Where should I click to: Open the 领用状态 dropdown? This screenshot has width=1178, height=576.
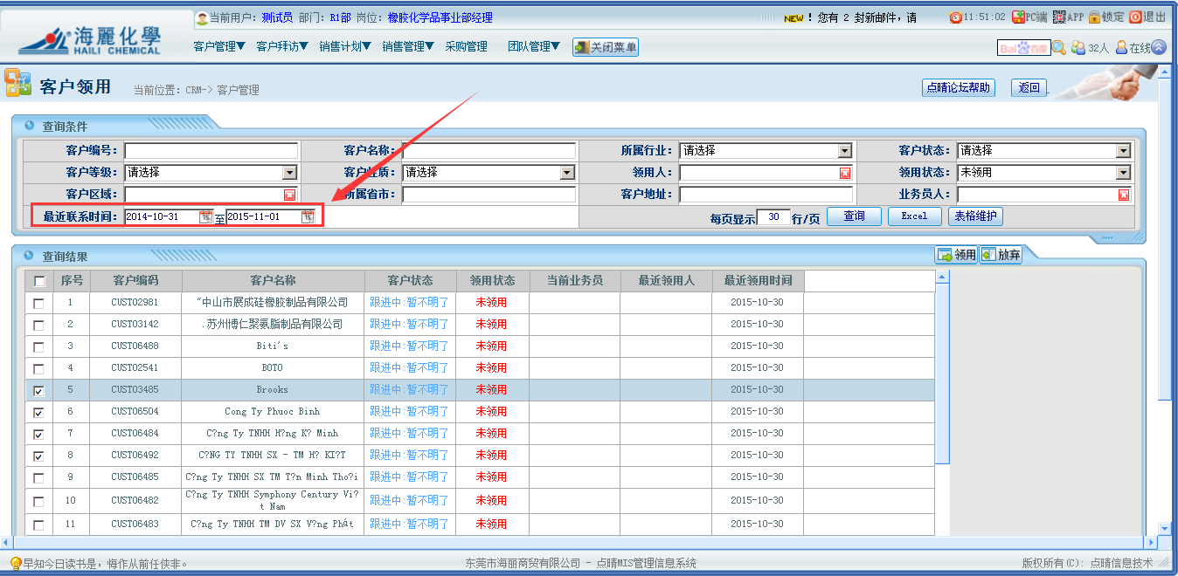[1123, 173]
